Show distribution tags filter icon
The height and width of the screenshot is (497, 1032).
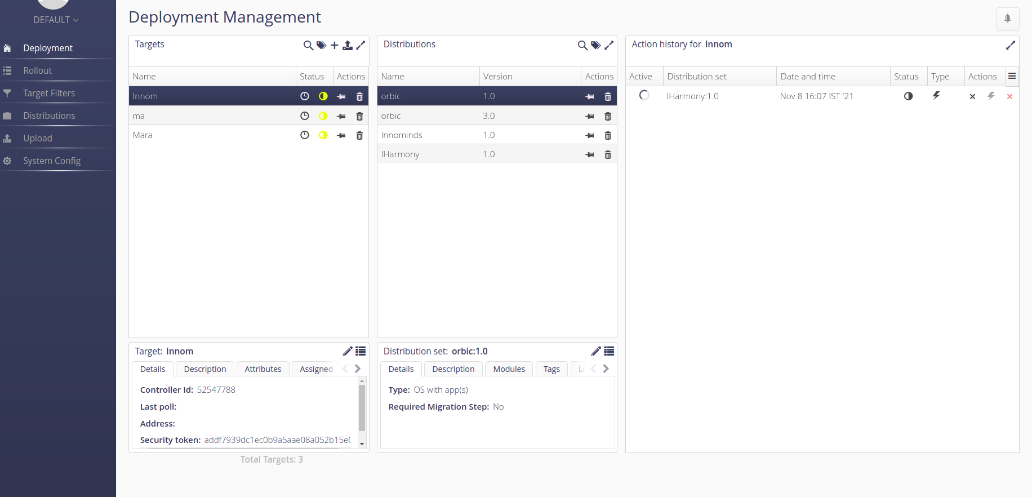(x=595, y=46)
